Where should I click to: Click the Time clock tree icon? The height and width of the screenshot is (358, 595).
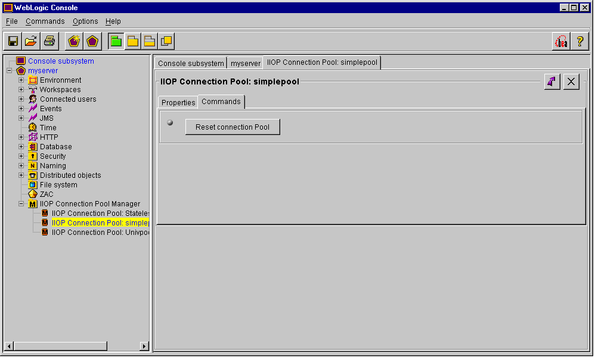[x=33, y=127]
